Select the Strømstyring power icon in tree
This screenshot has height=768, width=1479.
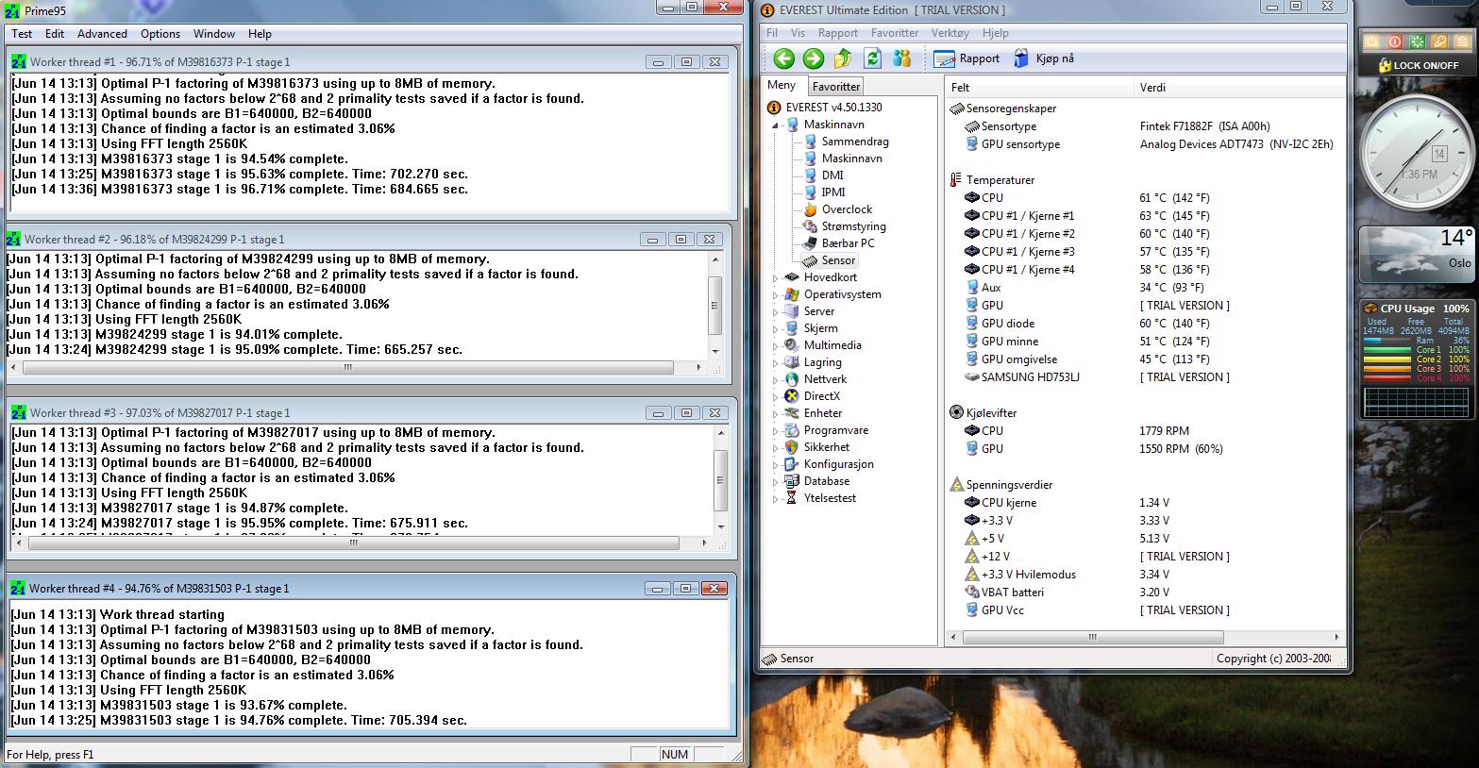[811, 226]
